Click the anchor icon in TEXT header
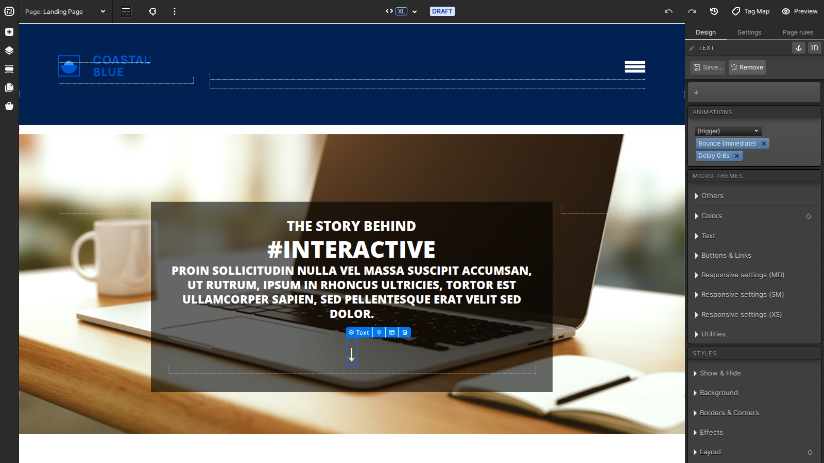824x463 pixels. [x=799, y=48]
